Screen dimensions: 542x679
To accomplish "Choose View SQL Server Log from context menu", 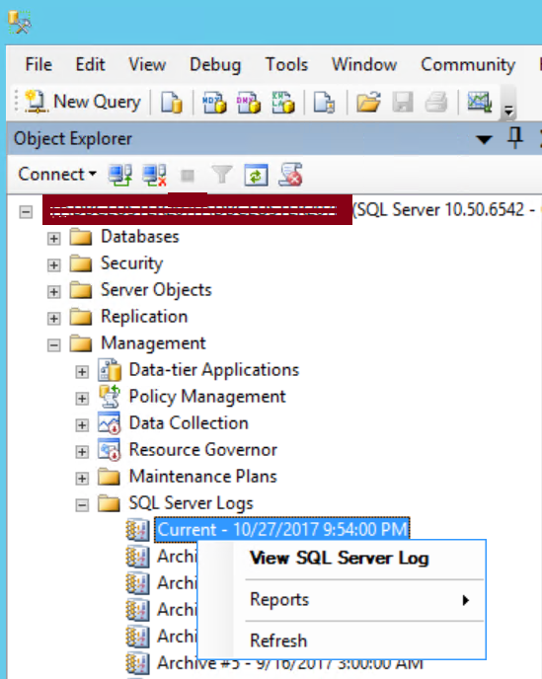I will (x=340, y=559).
